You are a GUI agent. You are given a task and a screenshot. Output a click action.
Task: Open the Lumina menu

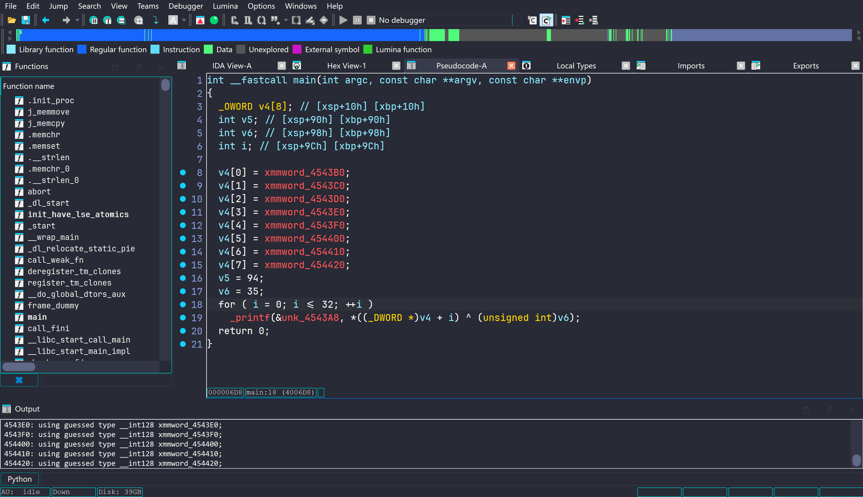click(x=225, y=6)
